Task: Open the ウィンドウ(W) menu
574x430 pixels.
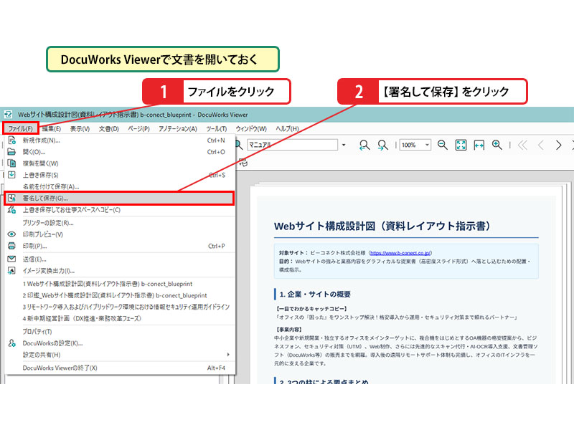Action: coord(251,129)
